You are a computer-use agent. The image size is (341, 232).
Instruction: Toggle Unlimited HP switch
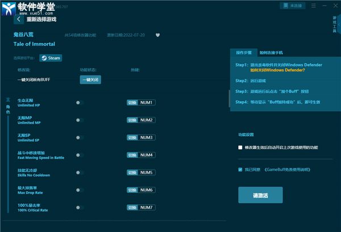coord(80,103)
